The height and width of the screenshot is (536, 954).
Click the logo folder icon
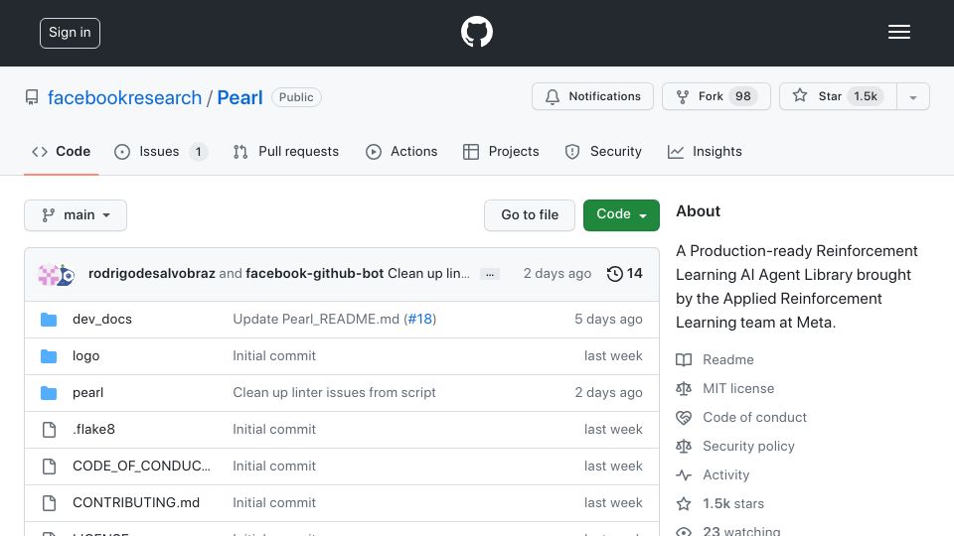pos(49,356)
